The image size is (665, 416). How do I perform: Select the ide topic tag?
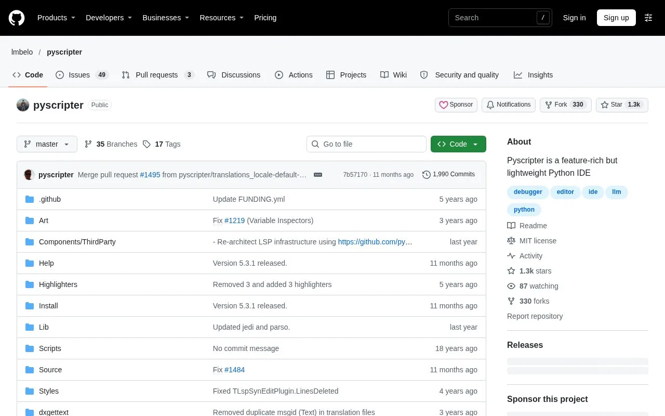593,192
